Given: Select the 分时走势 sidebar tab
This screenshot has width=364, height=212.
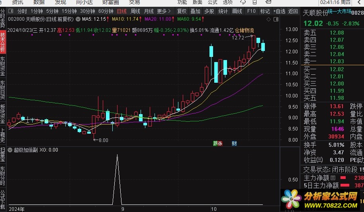Looking at the screenshot, I should (x=2, y=18).
